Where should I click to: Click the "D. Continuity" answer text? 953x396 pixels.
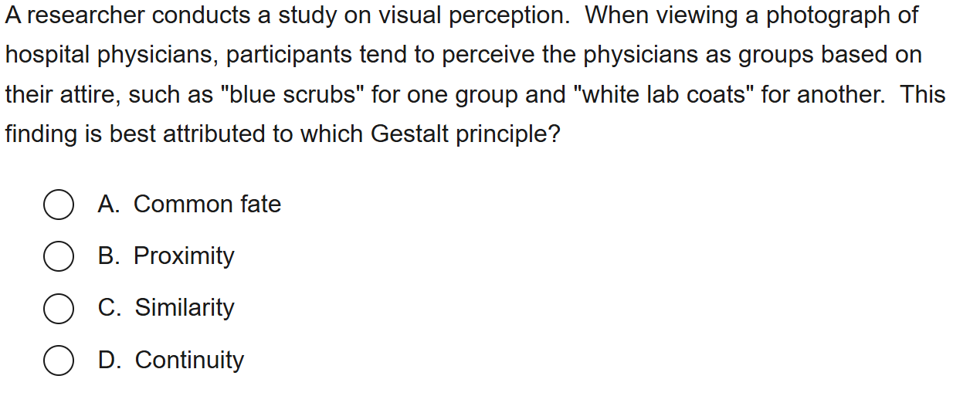click(x=171, y=360)
